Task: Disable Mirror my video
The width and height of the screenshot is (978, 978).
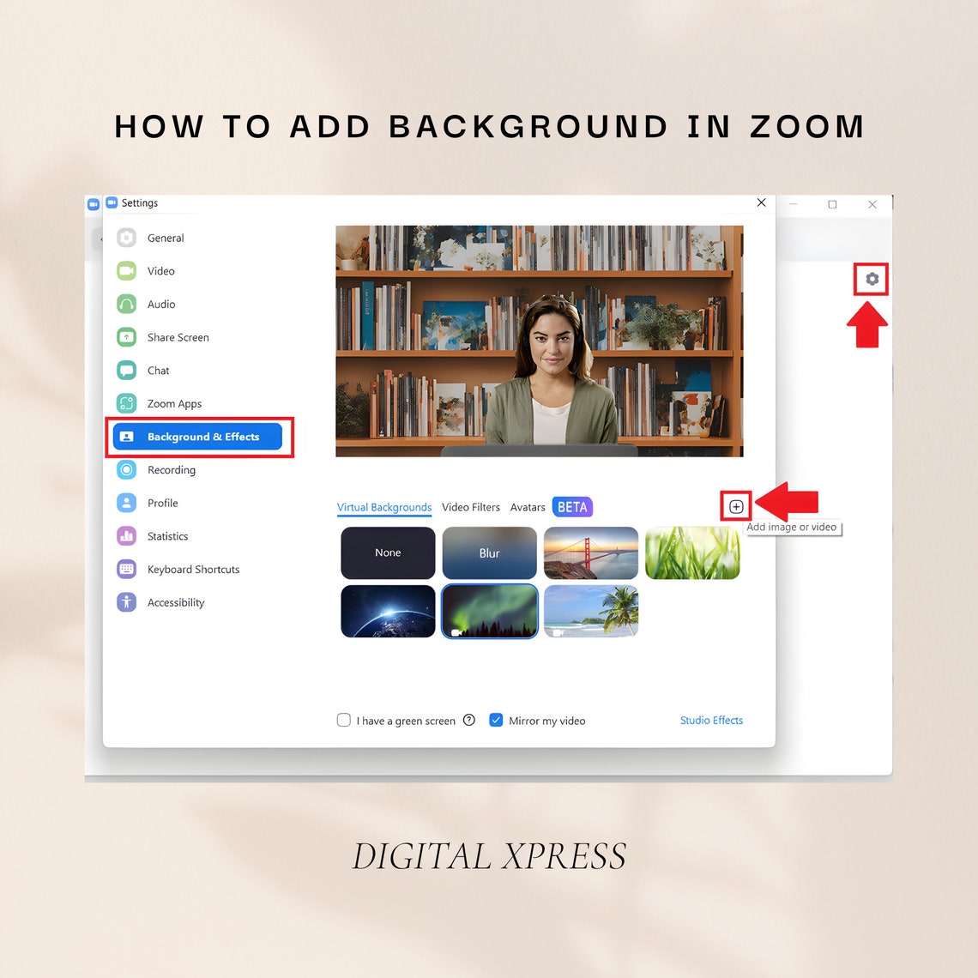Action: 496,720
